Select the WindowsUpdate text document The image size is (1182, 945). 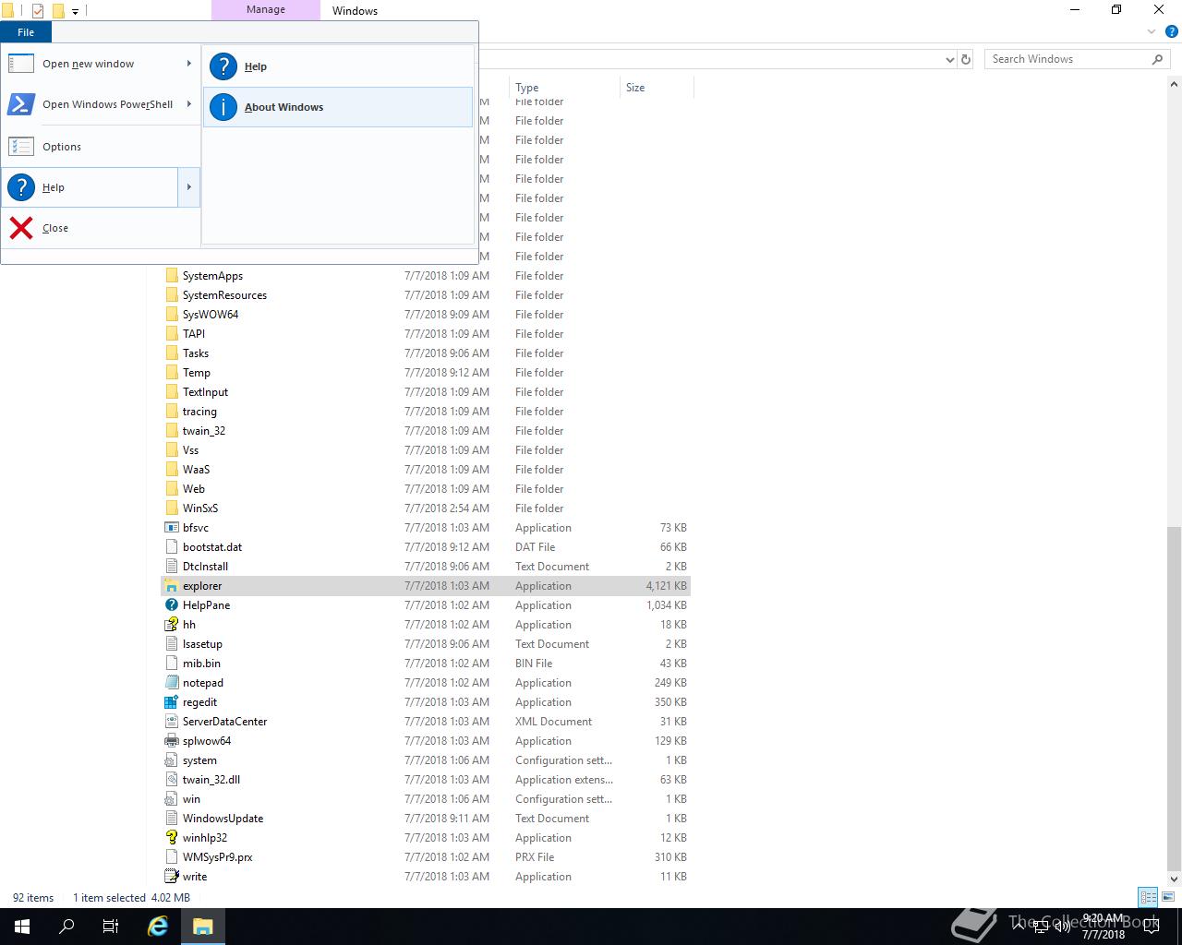[x=223, y=819]
